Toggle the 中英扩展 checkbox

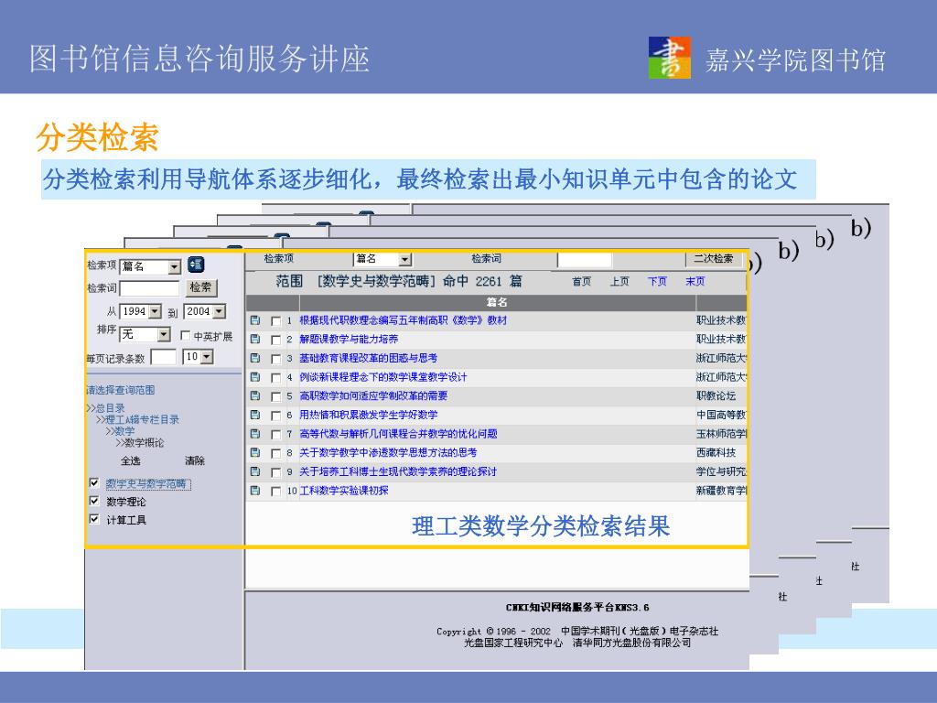pos(185,335)
